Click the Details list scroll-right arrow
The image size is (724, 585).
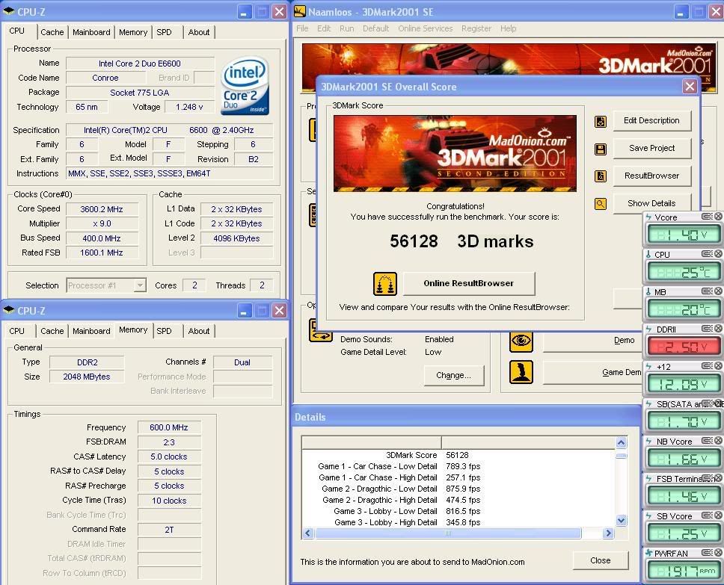click(608, 533)
